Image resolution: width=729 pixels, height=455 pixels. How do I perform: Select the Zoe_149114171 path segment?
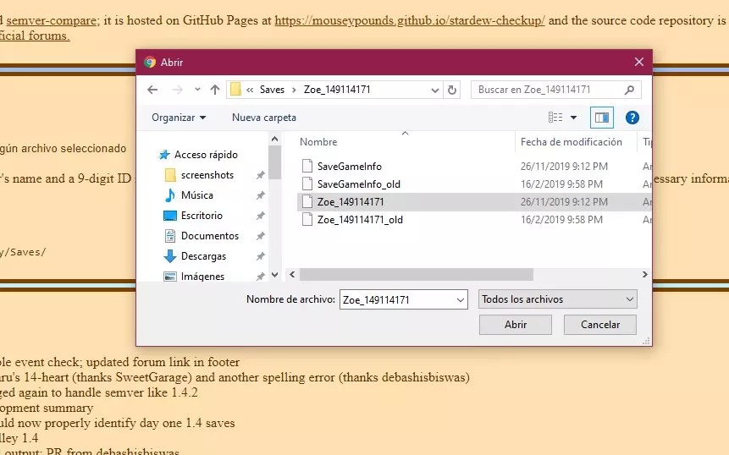[x=337, y=90]
